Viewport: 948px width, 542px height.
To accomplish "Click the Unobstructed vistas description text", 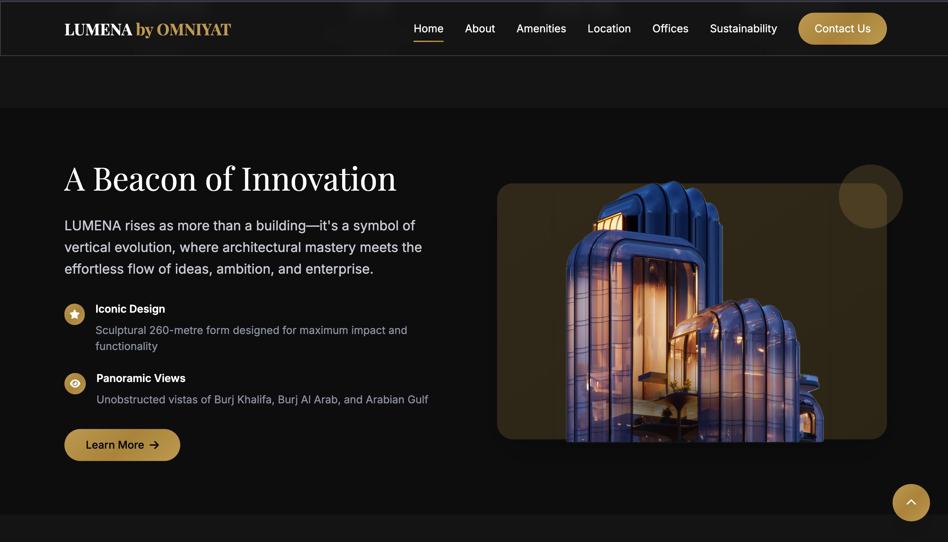I will pos(262,399).
